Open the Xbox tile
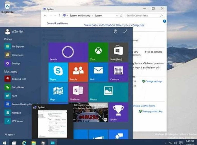Image resolution: width=197 pixels, height=145 pixels. click(x=98, y=52)
